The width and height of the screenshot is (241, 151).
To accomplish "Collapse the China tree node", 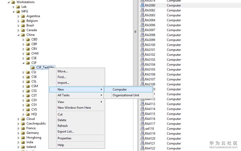I will coord(18,35).
